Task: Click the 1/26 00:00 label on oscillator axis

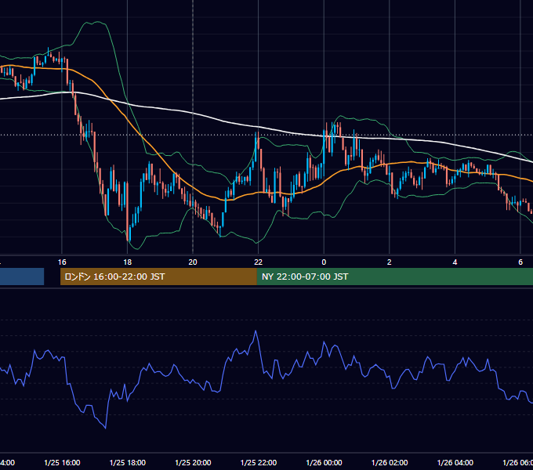Action: pos(324,462)
